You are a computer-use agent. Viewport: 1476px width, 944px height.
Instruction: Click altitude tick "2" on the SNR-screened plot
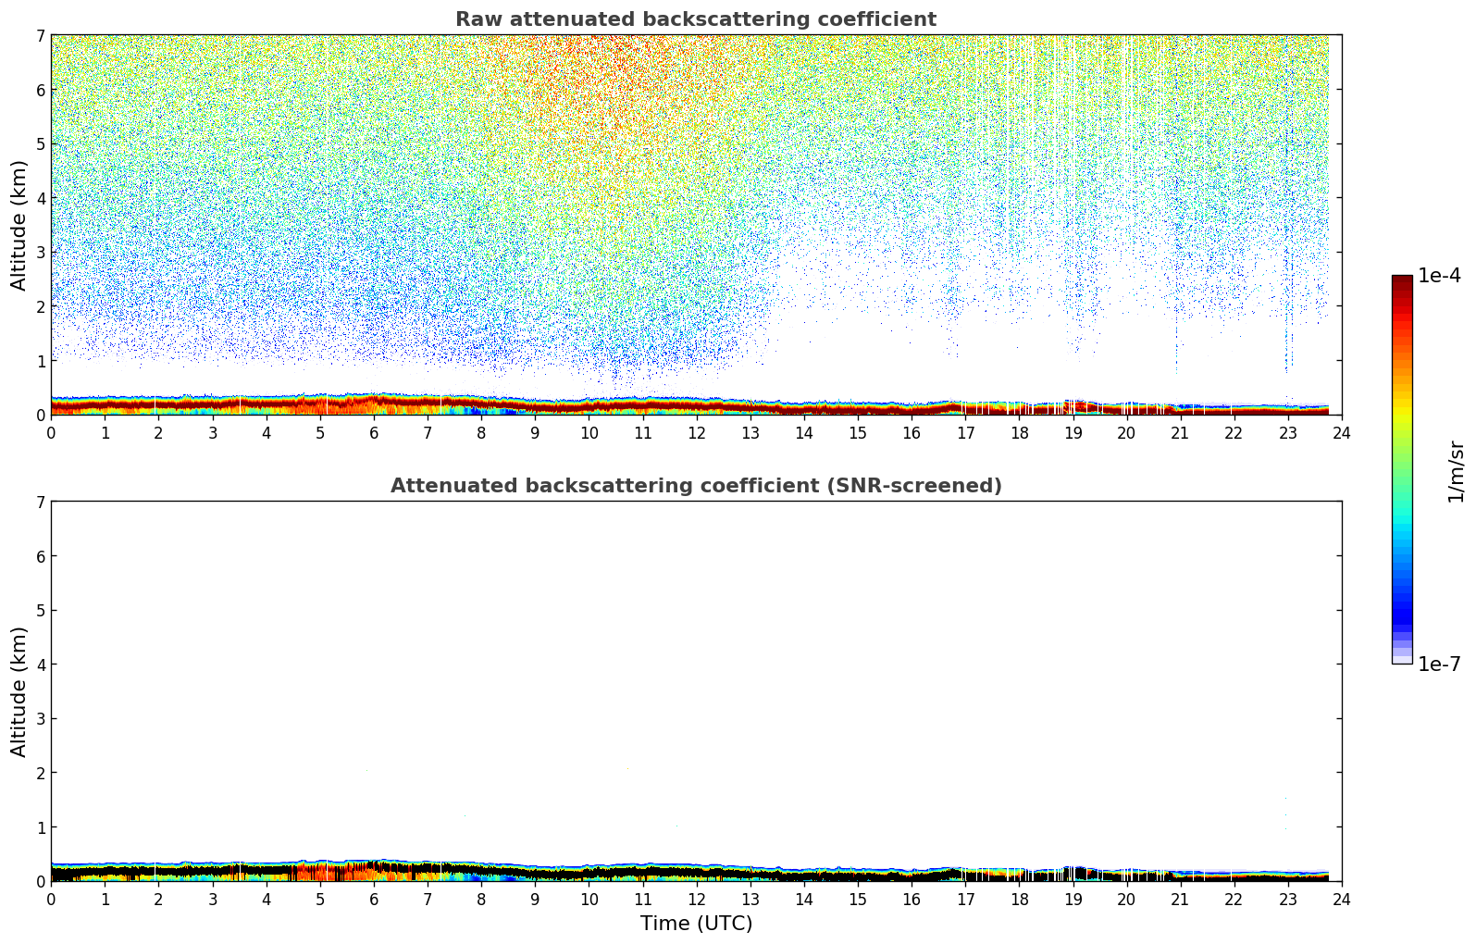click(41, 773)
